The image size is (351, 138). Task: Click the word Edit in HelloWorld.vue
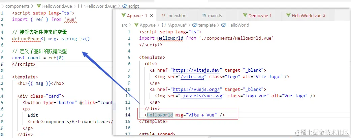[33, 115]
